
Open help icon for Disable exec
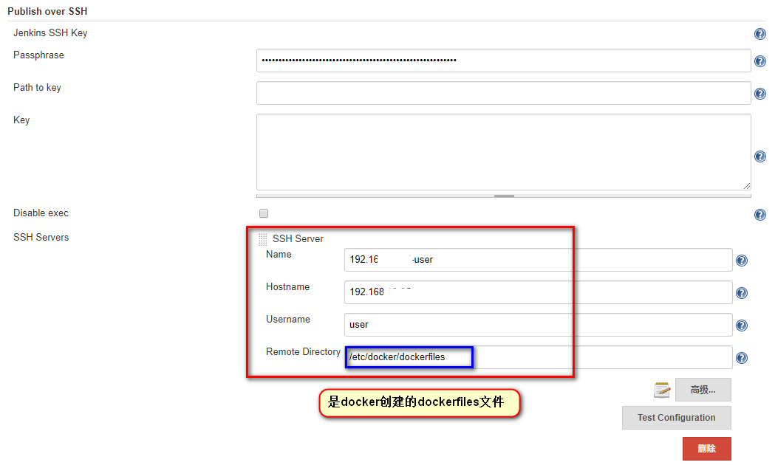759,215
